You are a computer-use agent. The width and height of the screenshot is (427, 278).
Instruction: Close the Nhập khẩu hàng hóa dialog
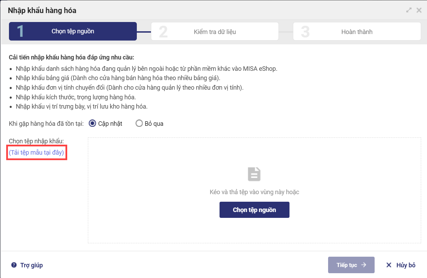pyautogui.click(x=419, y=10)
